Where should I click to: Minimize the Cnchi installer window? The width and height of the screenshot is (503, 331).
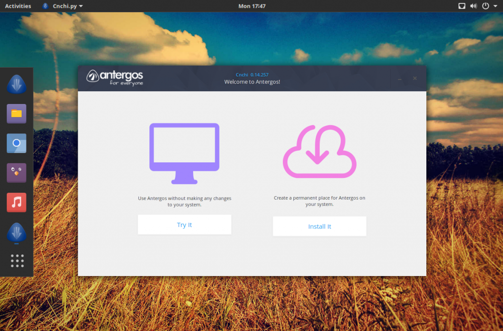click(400, 78)
